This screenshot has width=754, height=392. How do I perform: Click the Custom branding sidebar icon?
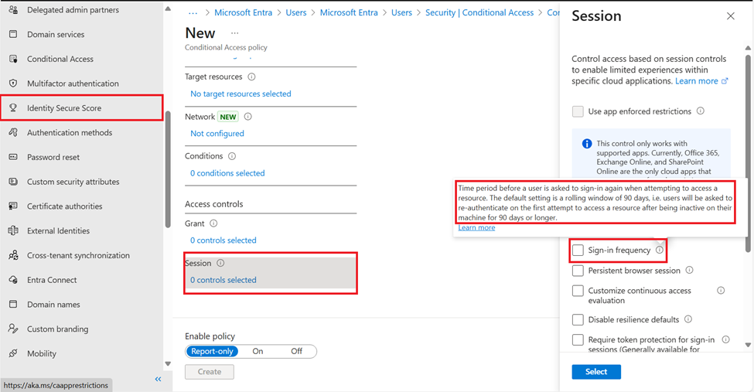[13, 329]
